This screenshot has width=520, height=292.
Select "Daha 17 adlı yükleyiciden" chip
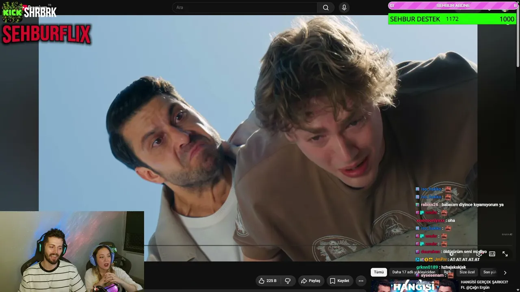click(x=414, y=272)
